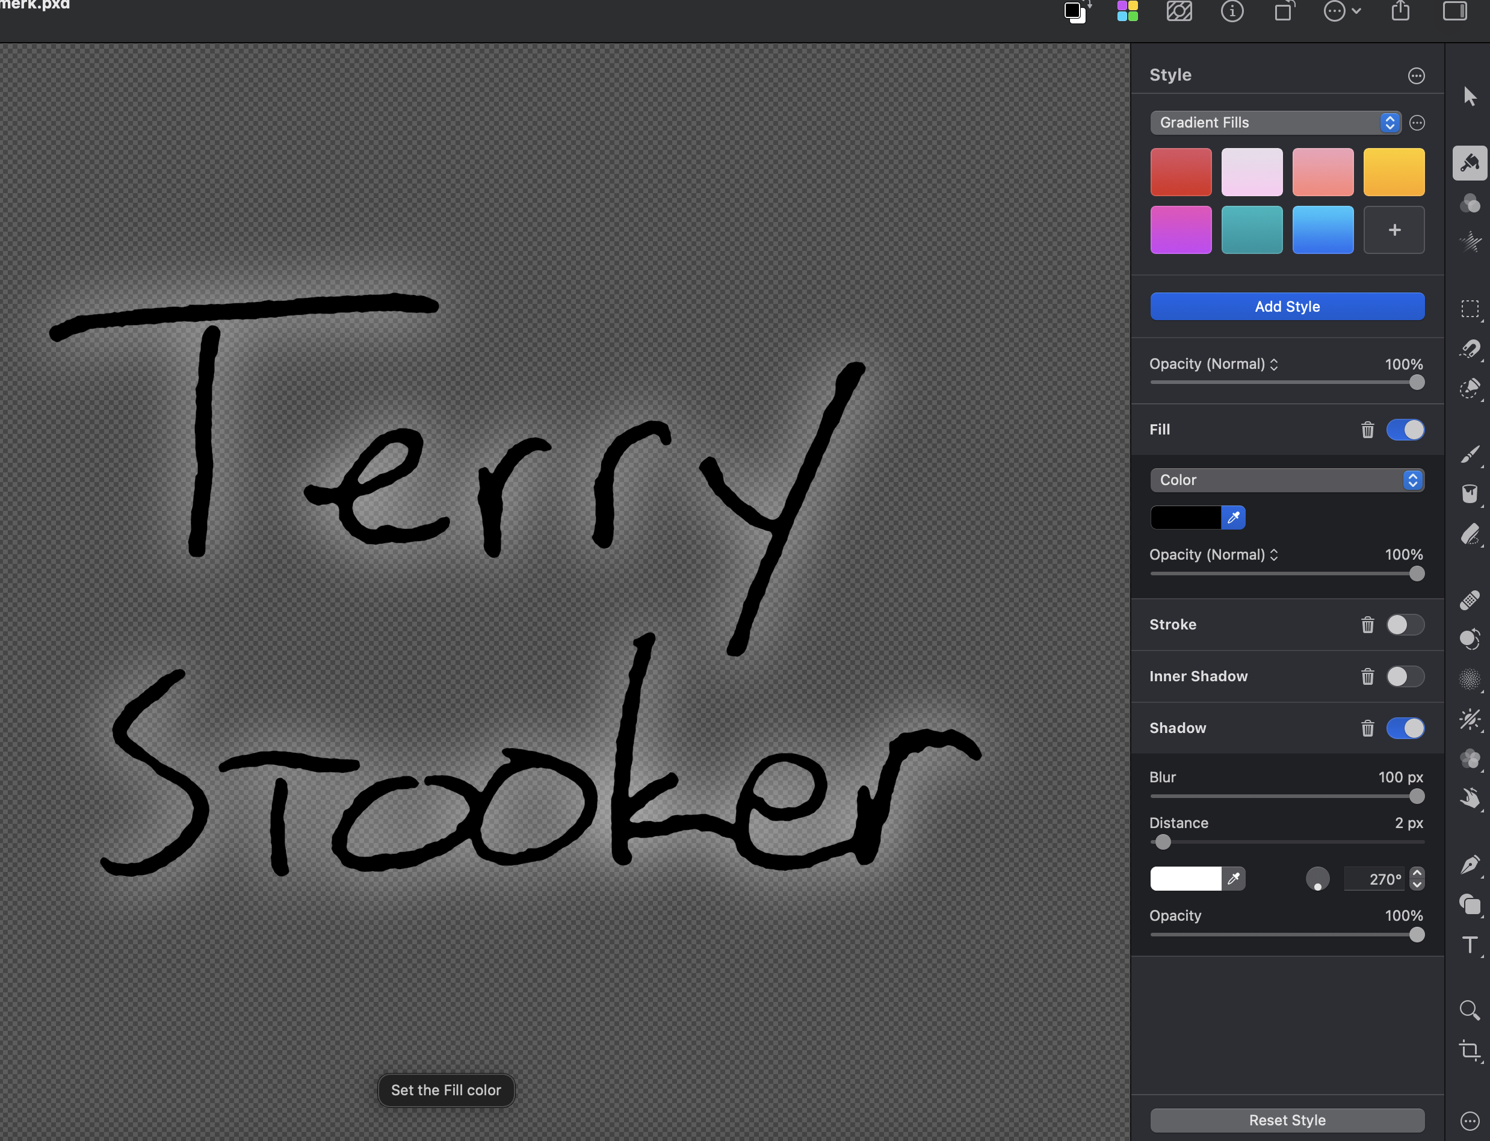The height and width of the screenshot is (1141, 1490).
Task: Open the Fill type Color dropdown
Action: click(1286, 480)
